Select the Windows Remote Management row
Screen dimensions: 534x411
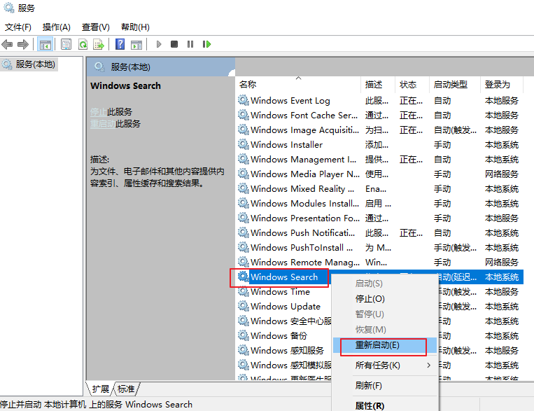click(380, 262)
